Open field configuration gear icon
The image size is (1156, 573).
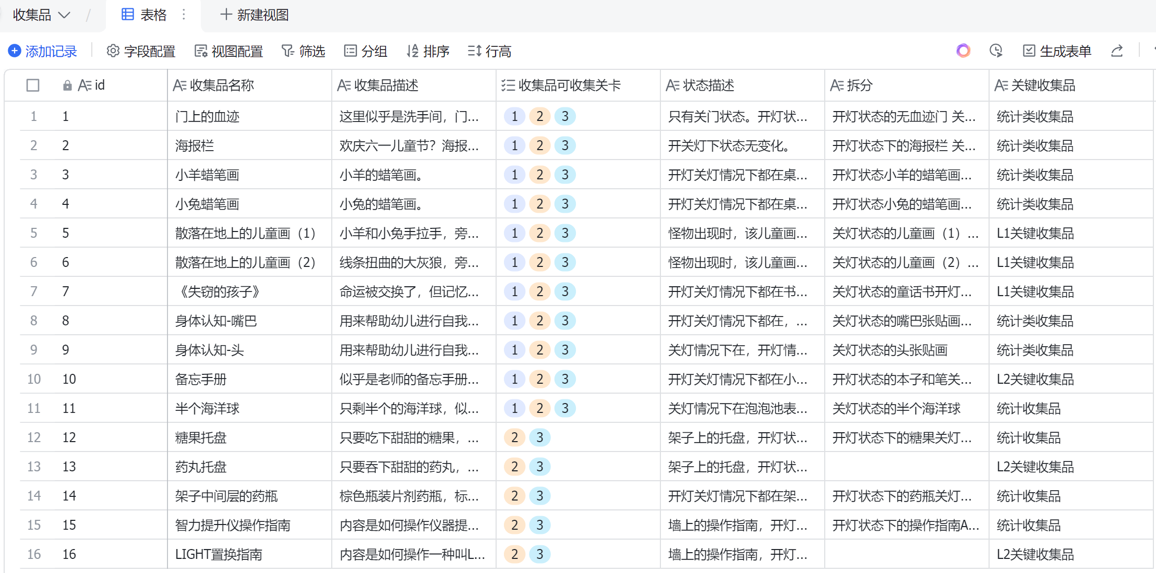pyautogui.click(x=113, y=51)
